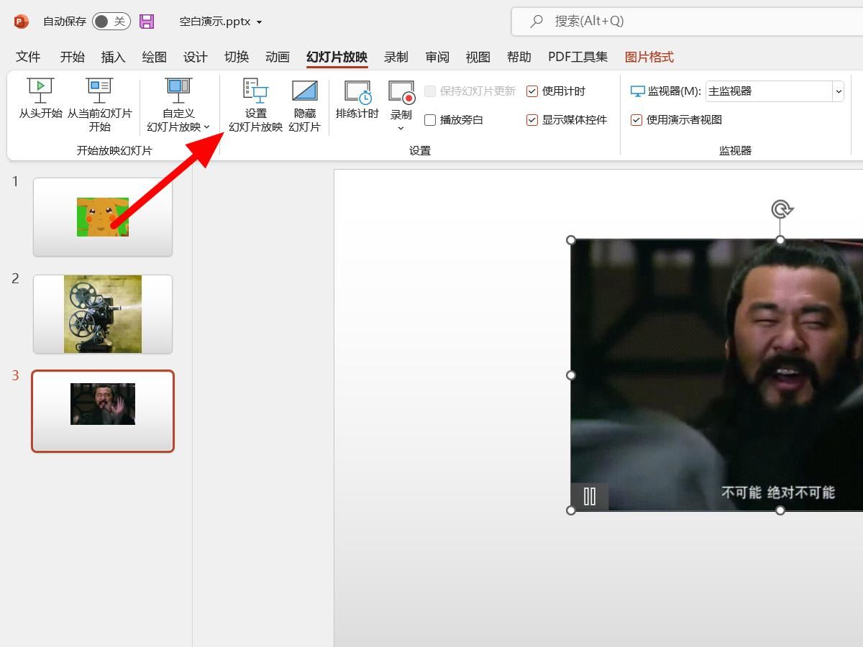Select slide 2 thumbnail with projector
This screenshot has height=647, width=863.
[x=103, y=314]
